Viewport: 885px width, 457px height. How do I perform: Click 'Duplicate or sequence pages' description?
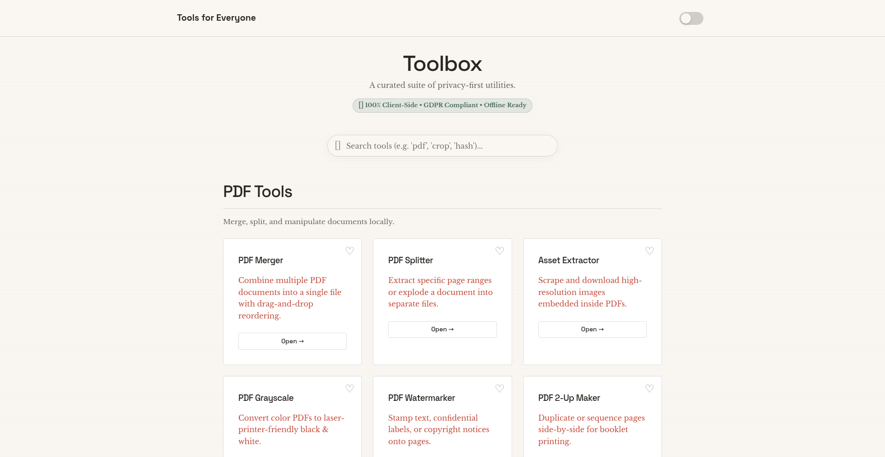[591, 429]
